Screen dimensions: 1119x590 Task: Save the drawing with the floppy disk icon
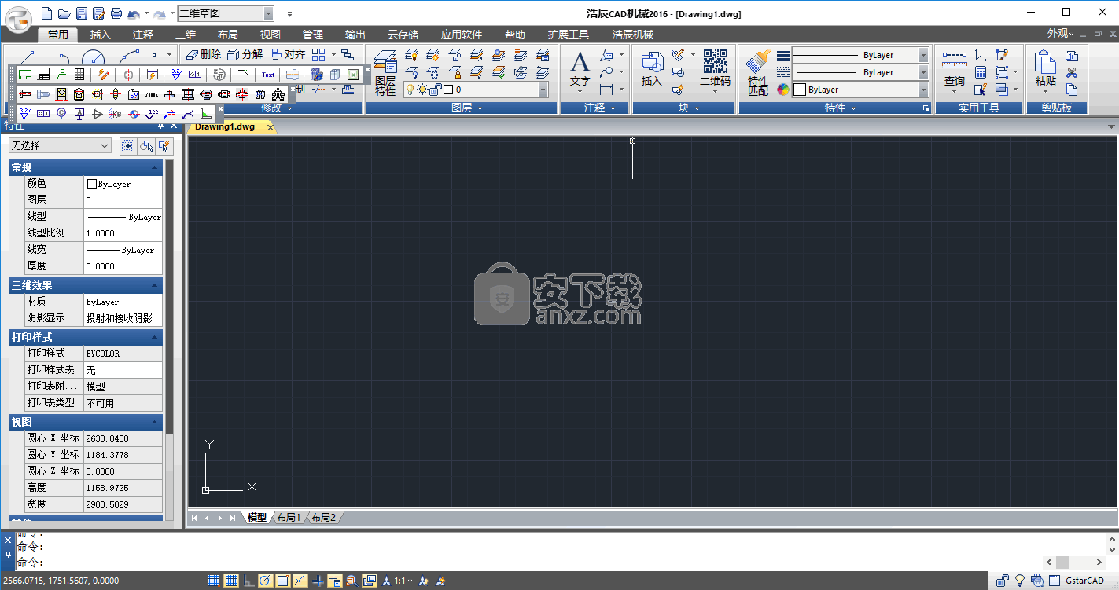[82, 13]
